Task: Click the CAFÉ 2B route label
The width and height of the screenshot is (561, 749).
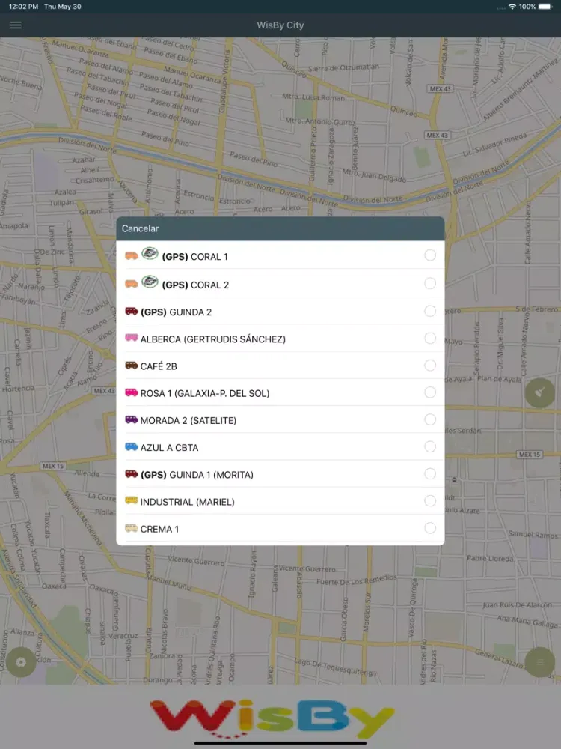Action: pos(159,366)
